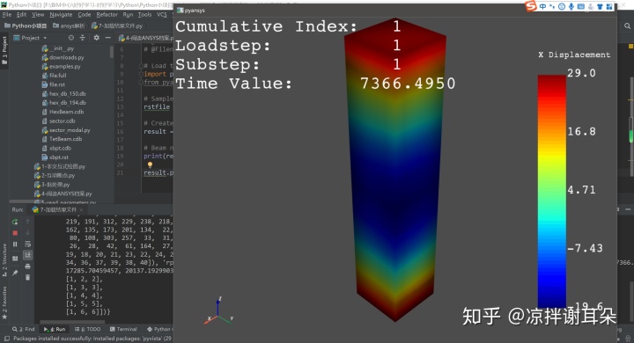Collapse the import fold marker on line 9
This screenshot has width=634, height=343.
tap(141, 75)
